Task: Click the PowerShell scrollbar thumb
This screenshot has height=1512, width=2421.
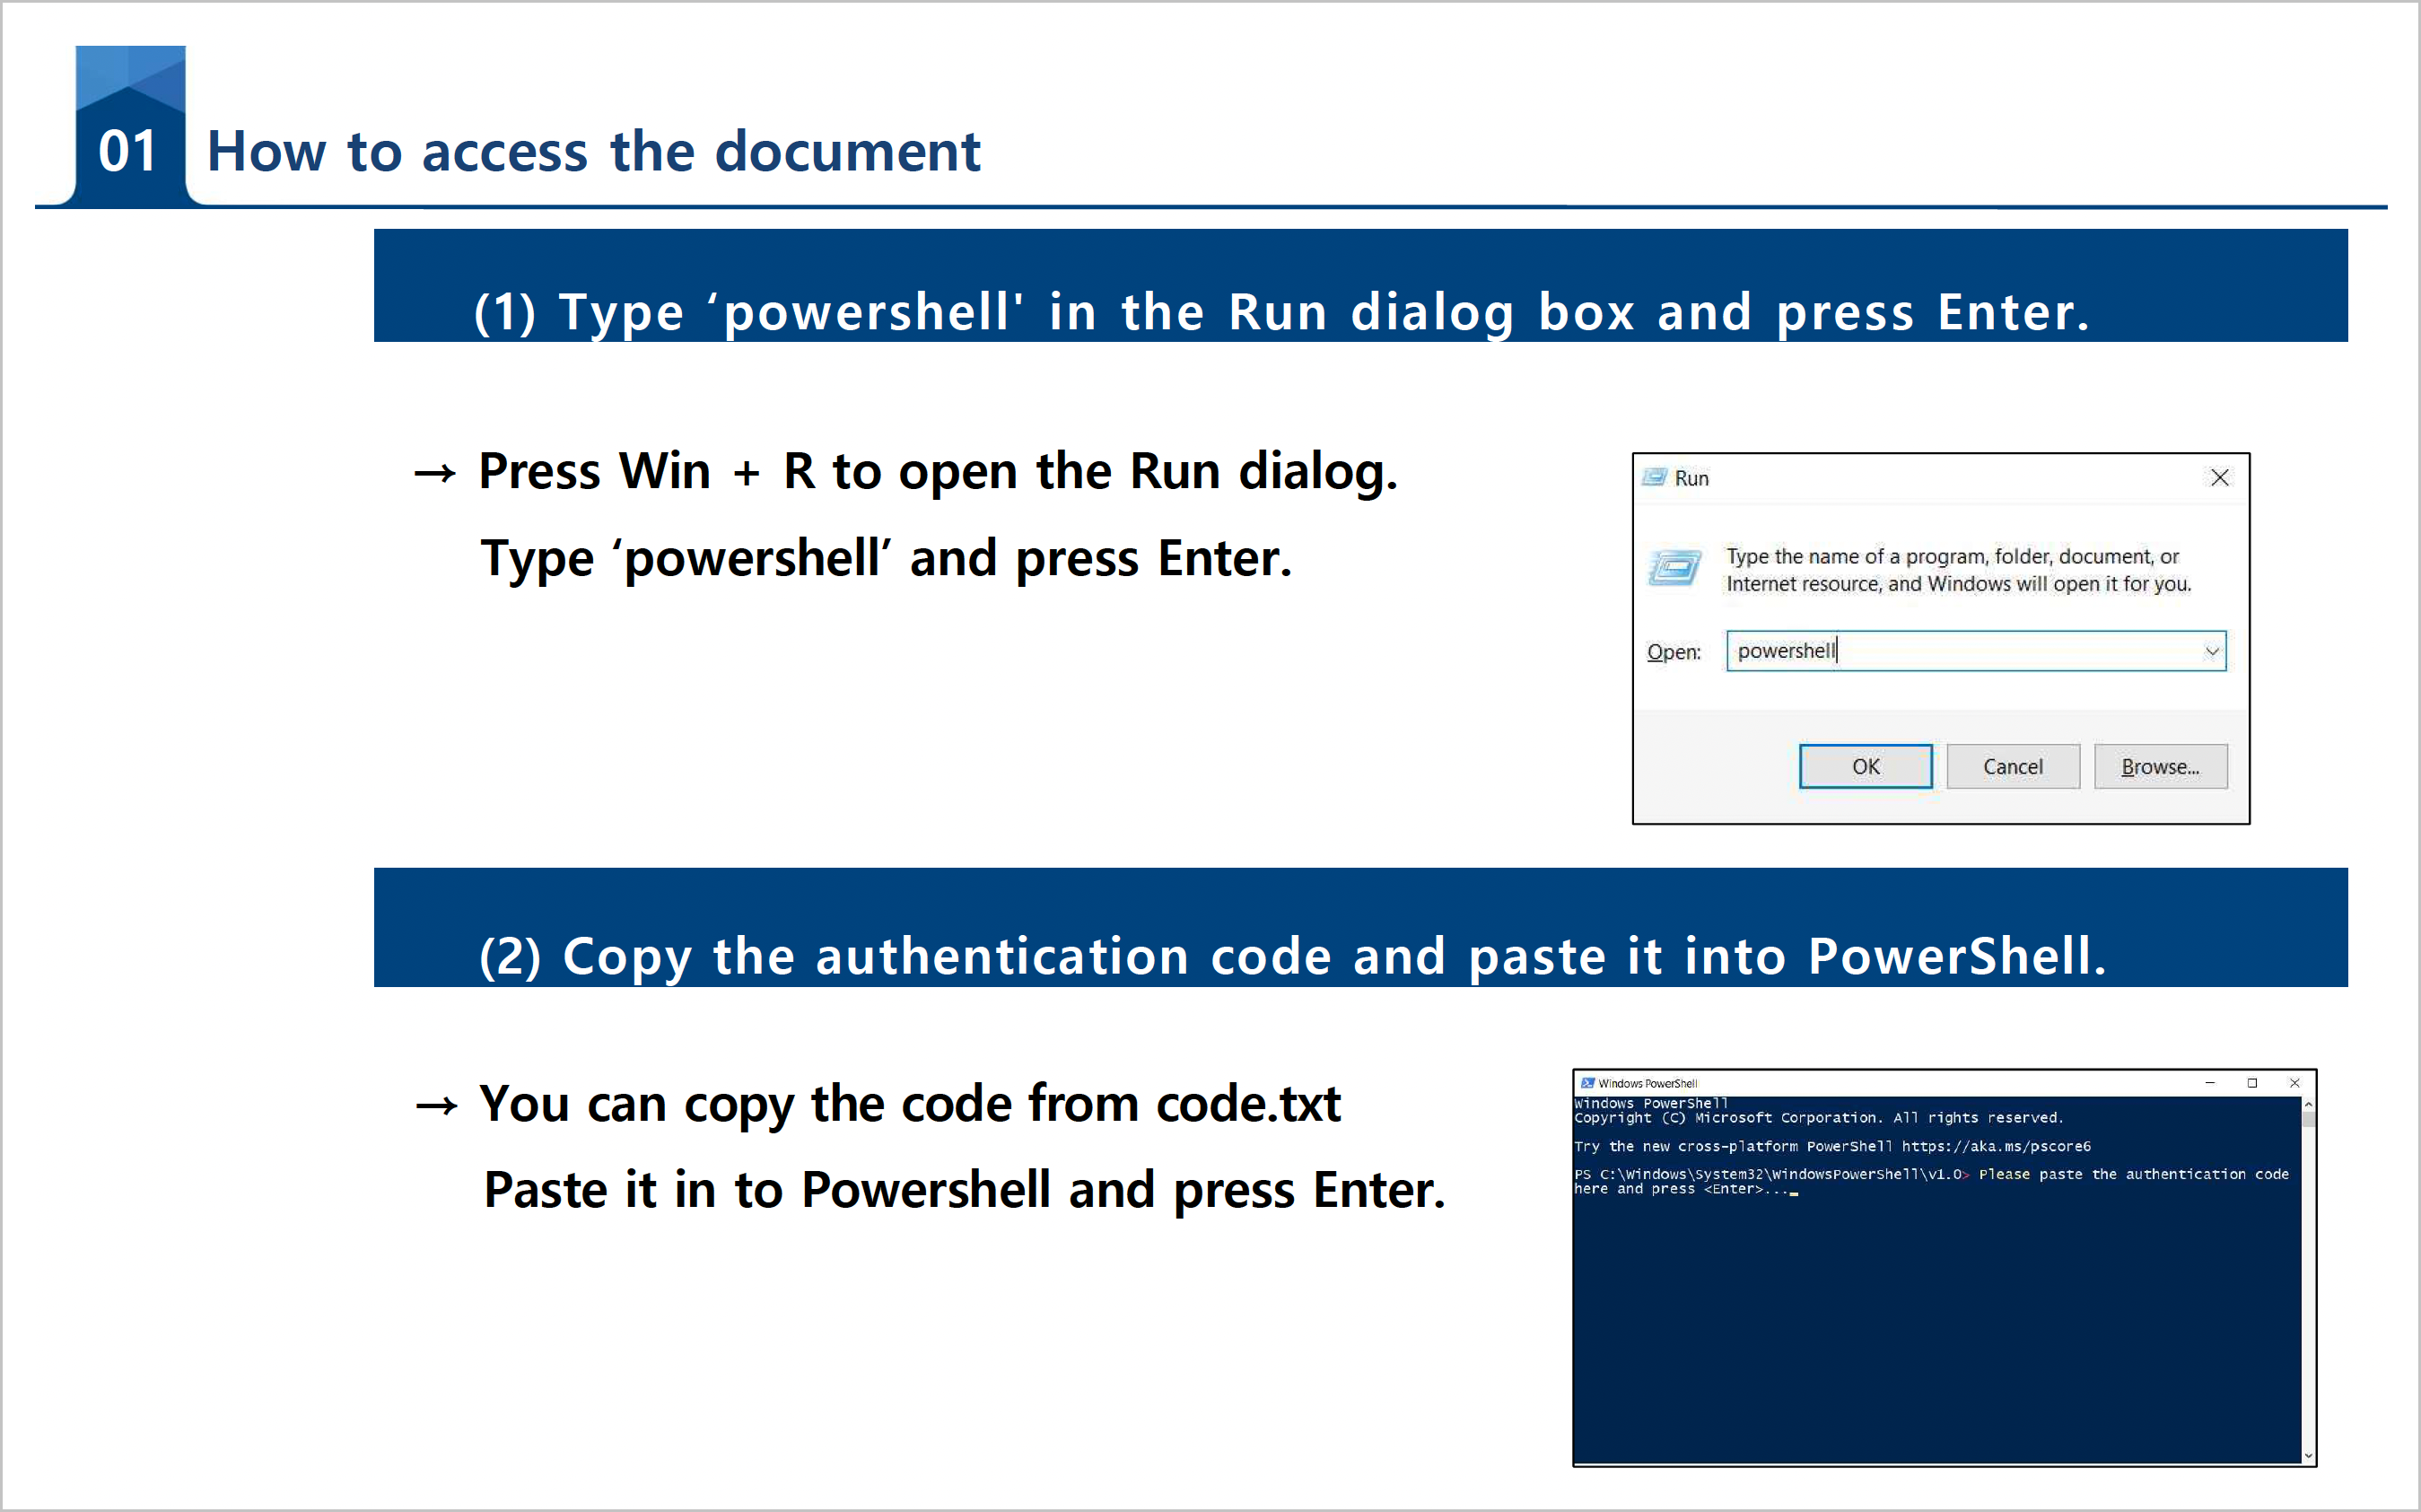Action: 2308,1119
